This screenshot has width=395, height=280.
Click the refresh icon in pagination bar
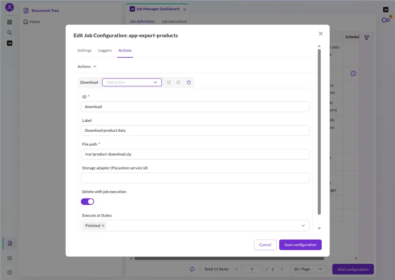[192, 269]
